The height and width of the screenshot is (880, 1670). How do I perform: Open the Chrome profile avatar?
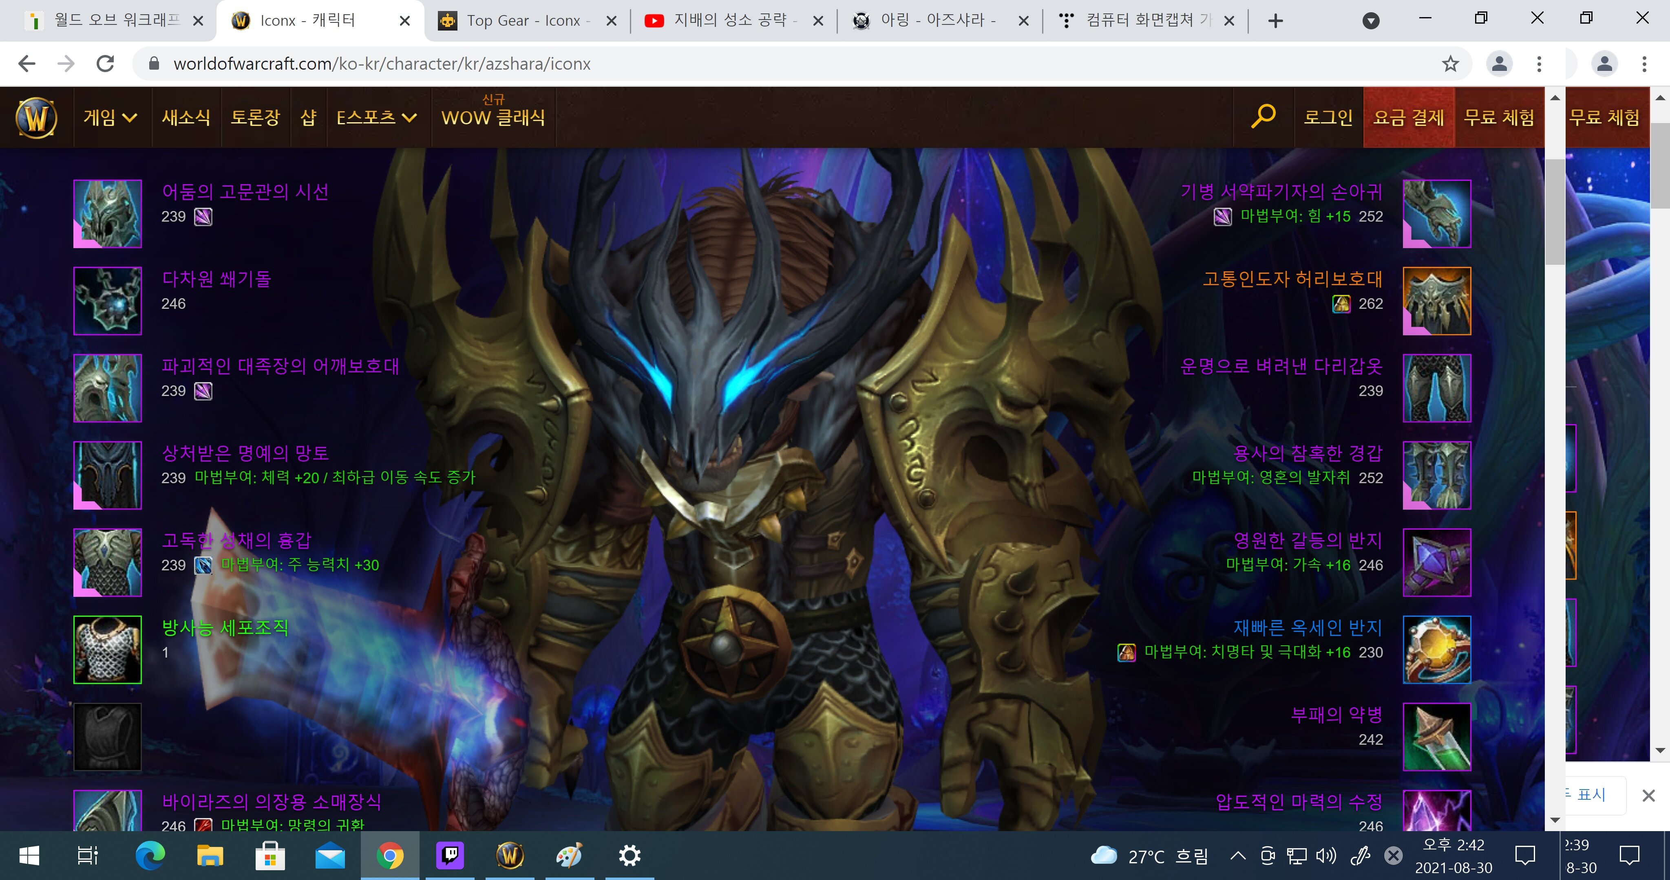(1499, 64)
